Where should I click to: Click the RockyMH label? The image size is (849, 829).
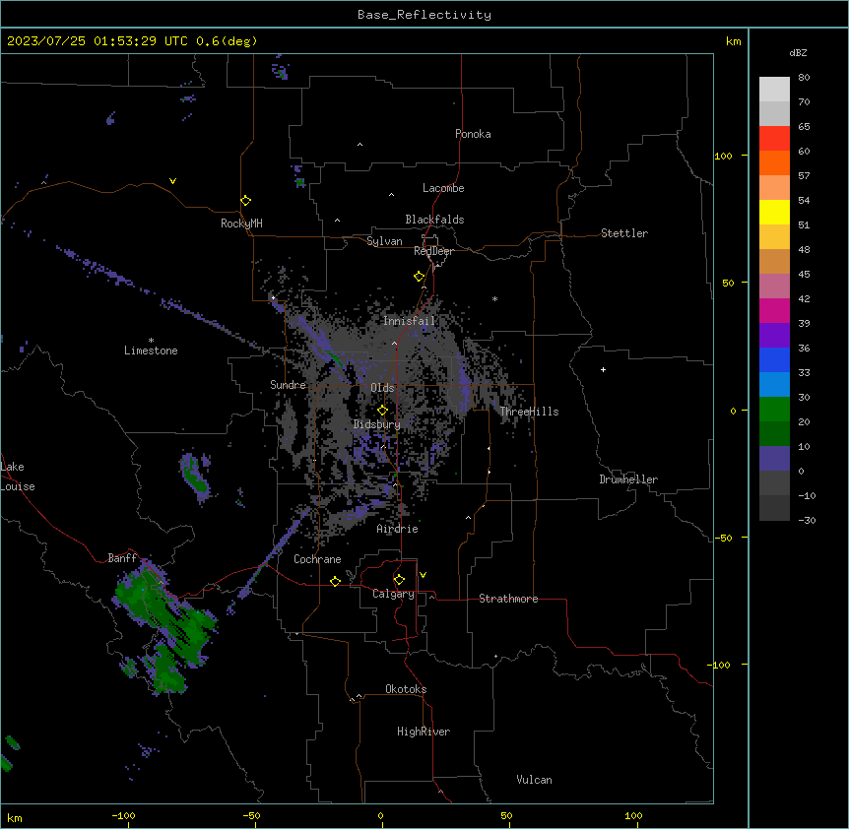241,223
